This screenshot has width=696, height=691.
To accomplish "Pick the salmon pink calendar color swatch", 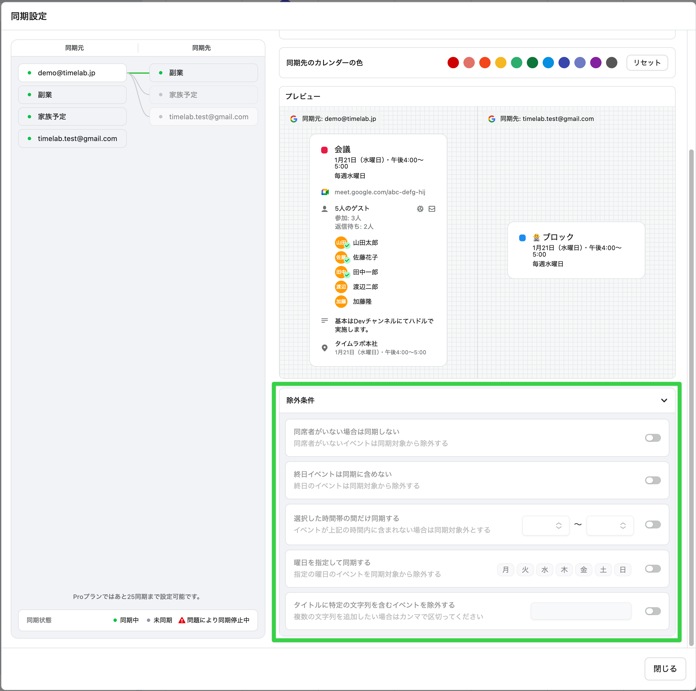I will click(x=469, y=63).
